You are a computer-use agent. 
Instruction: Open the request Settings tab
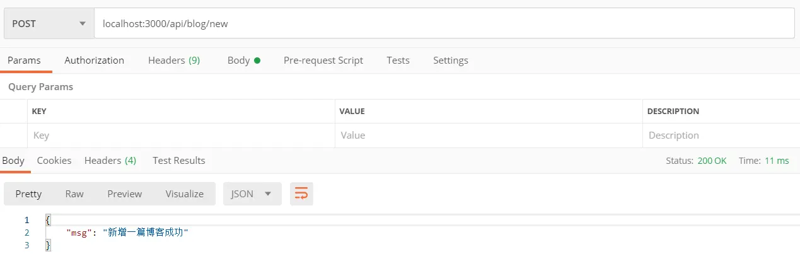[x=450, y=61]
